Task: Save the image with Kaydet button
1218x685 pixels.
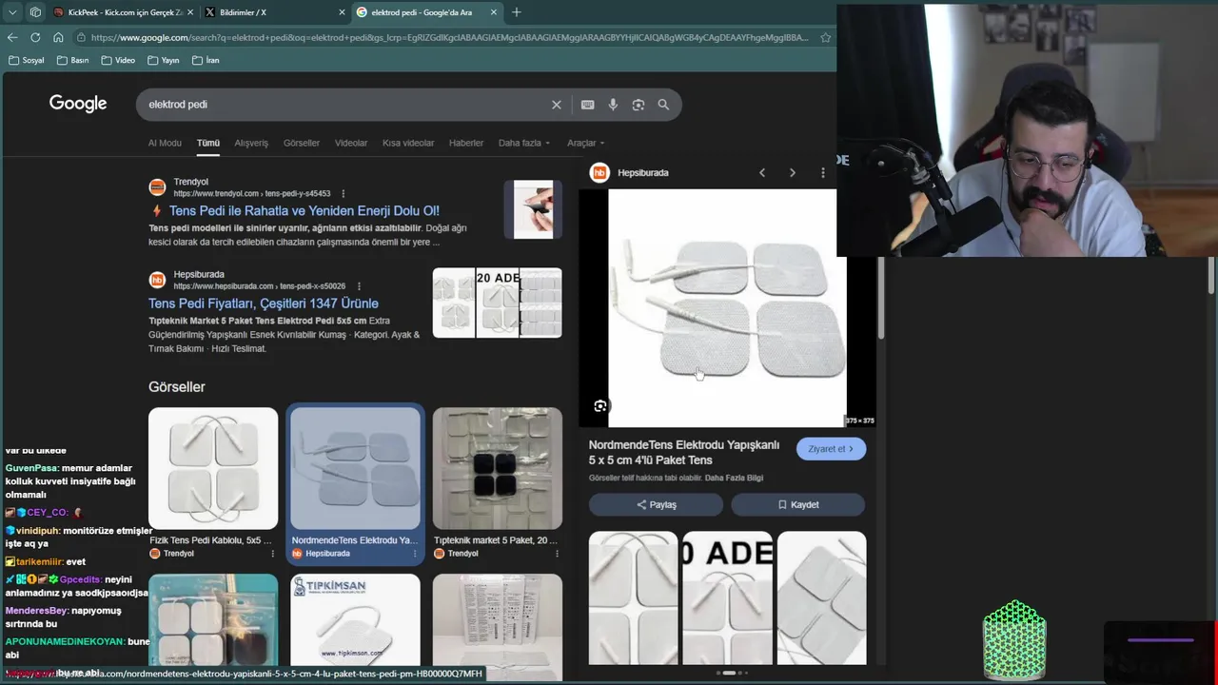Action: 797,505
